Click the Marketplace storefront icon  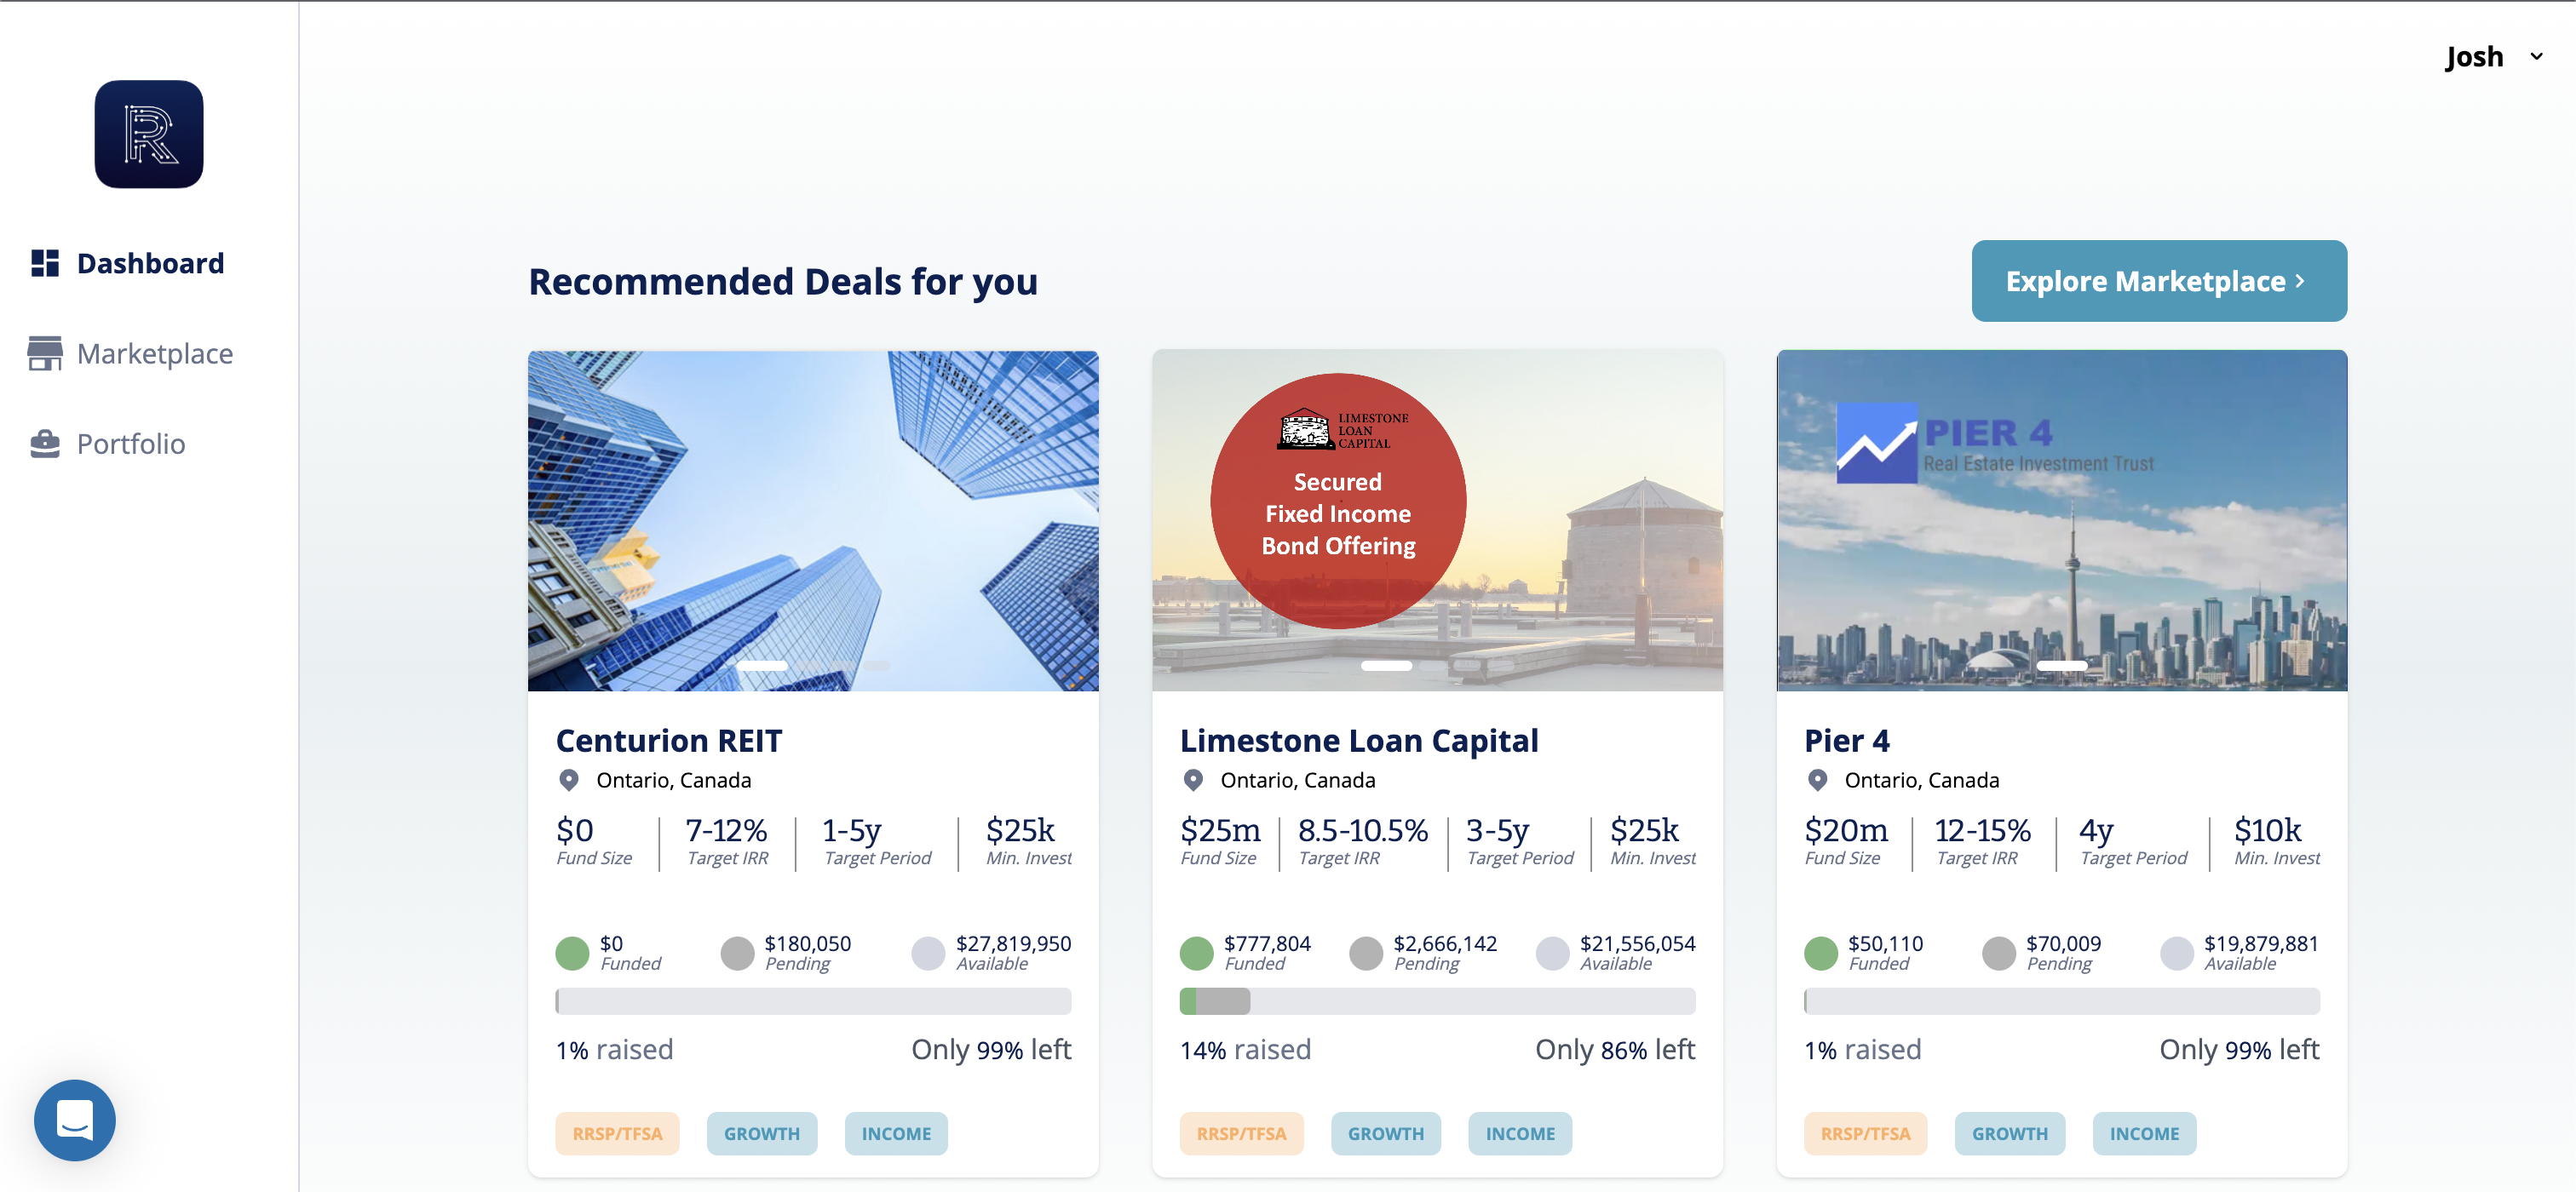pos(45,353)
